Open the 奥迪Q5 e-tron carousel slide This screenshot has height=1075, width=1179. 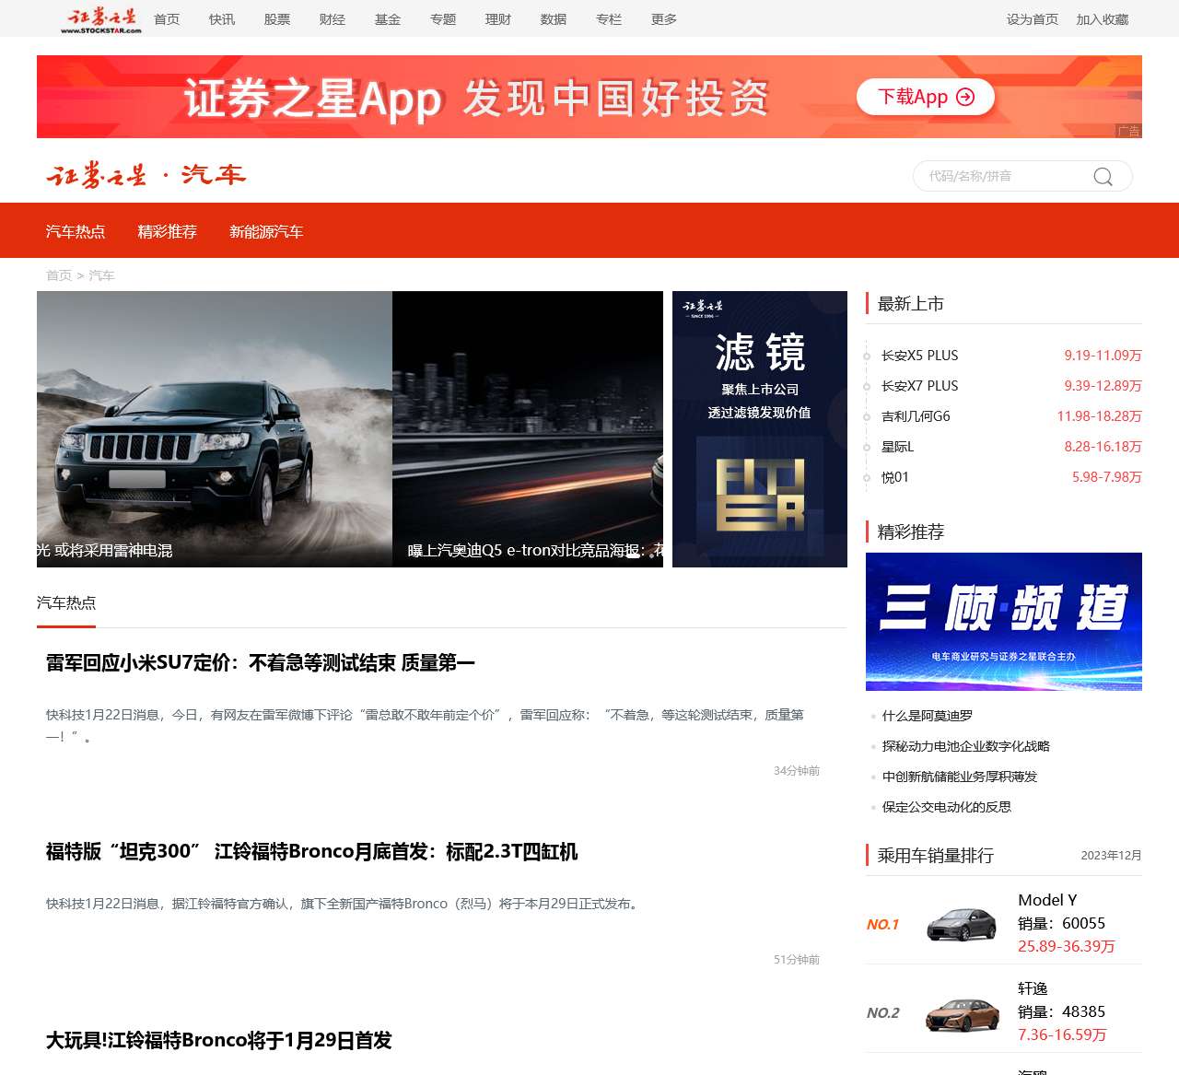[x=528, y=429]
